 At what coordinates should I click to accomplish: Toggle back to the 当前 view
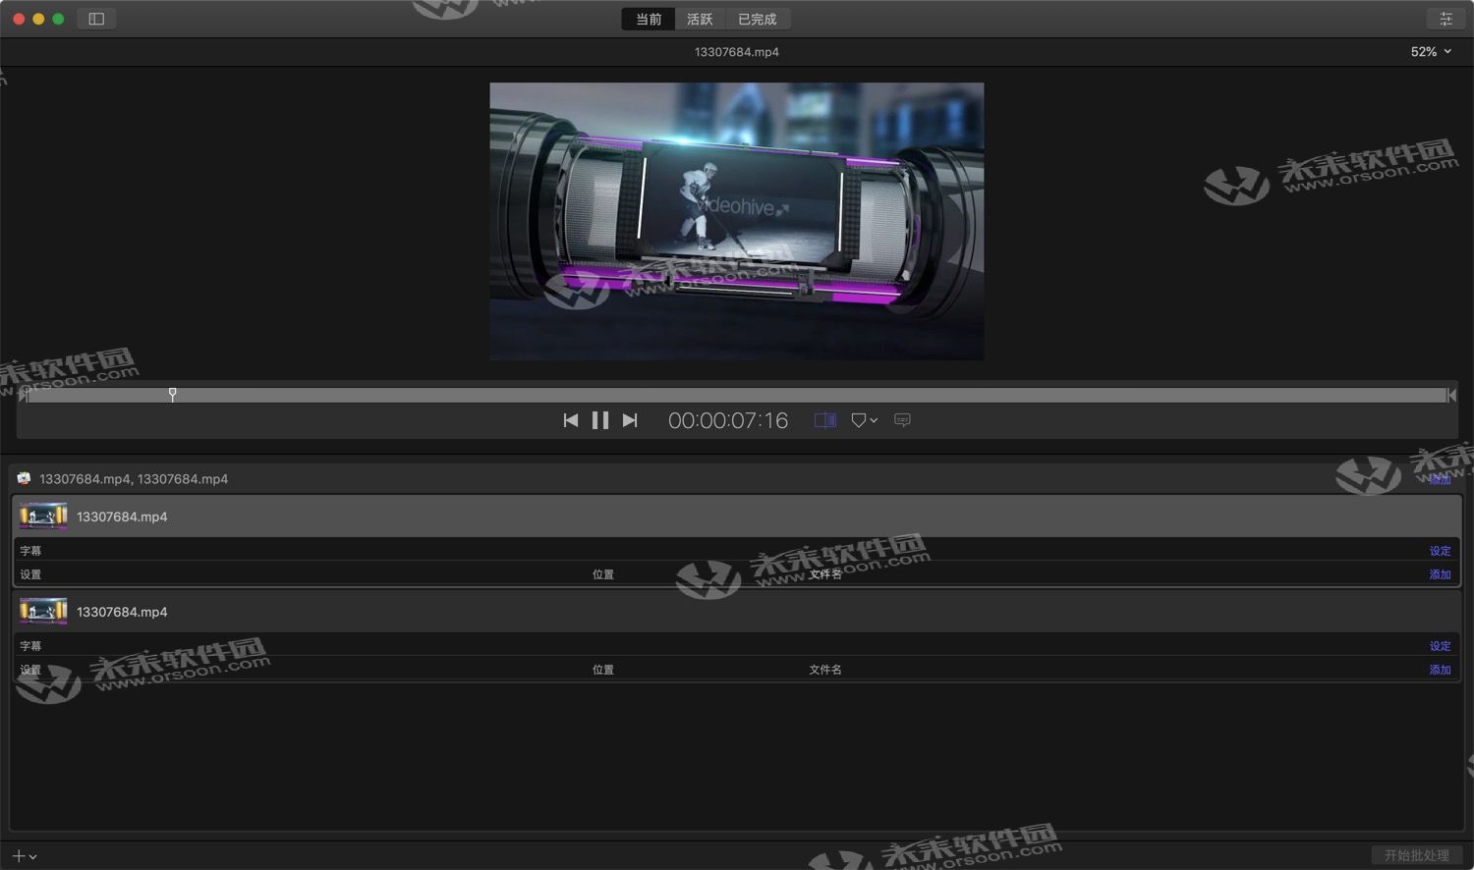[648, 18]
